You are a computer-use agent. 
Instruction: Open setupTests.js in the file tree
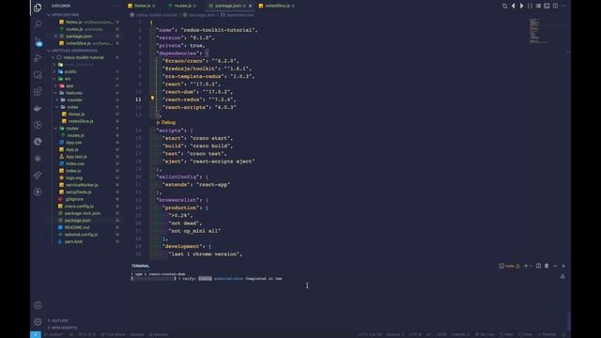[x=78, y=192]
